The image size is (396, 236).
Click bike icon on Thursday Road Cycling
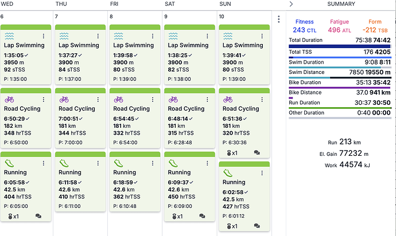pyautogui.click(x=64, y=100)
